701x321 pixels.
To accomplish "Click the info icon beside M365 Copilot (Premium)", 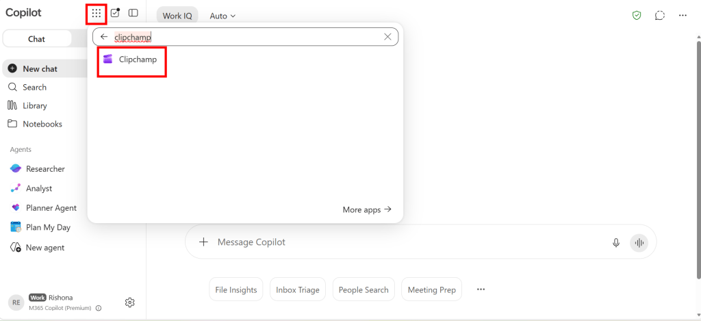I will click(x=99, y=308).
